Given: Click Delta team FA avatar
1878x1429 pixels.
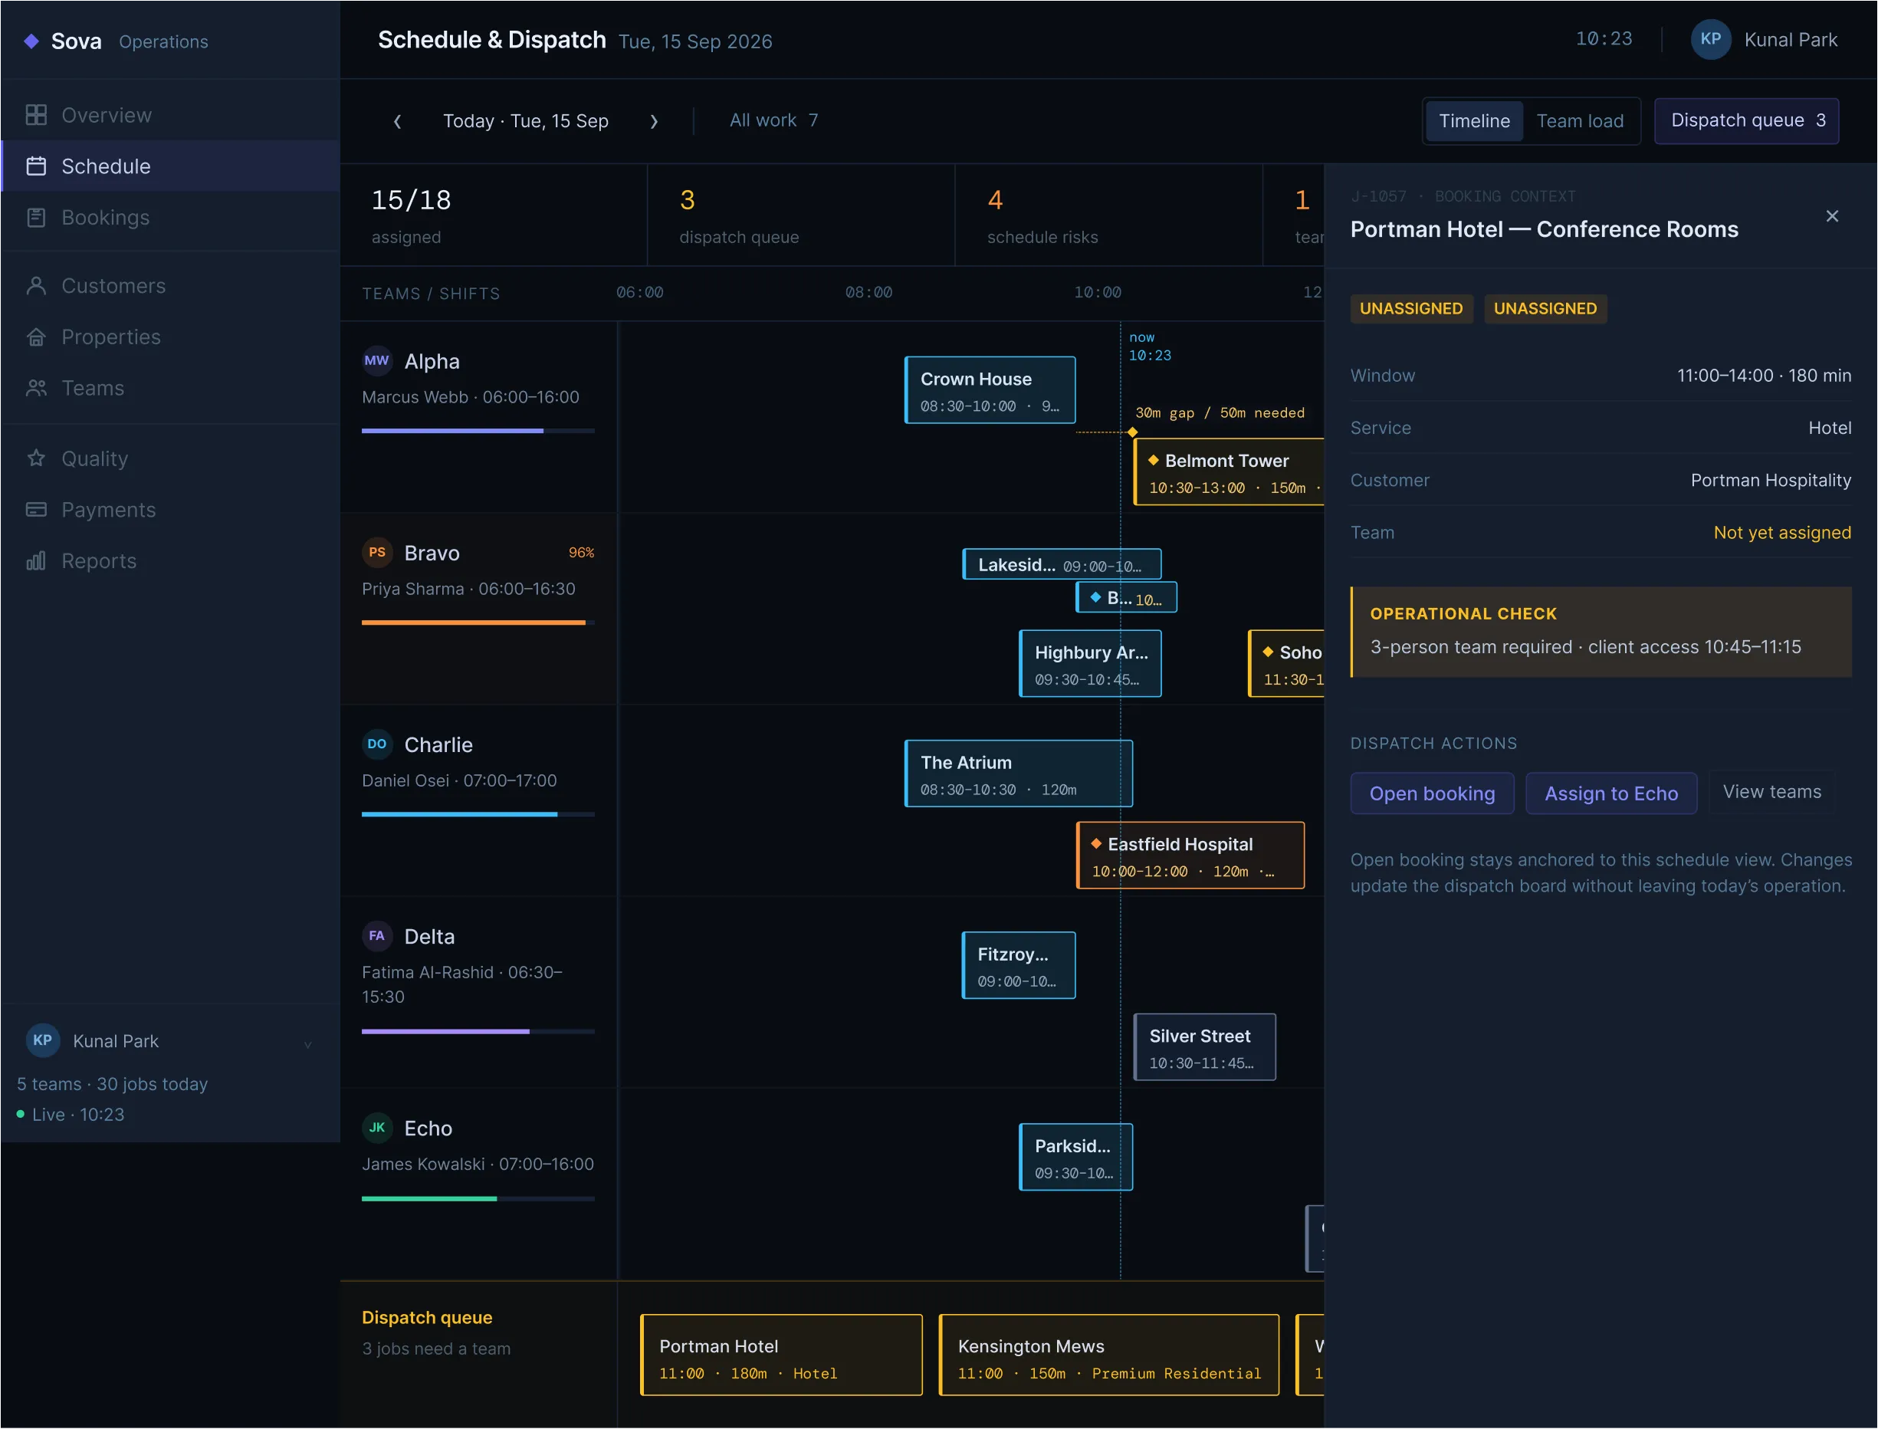Looking at the screenshot, I should click(x=377, y=935).
